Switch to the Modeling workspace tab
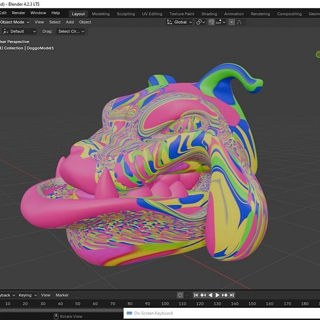The height and width of the screenshot is (320, 320). tap(100, 14)
